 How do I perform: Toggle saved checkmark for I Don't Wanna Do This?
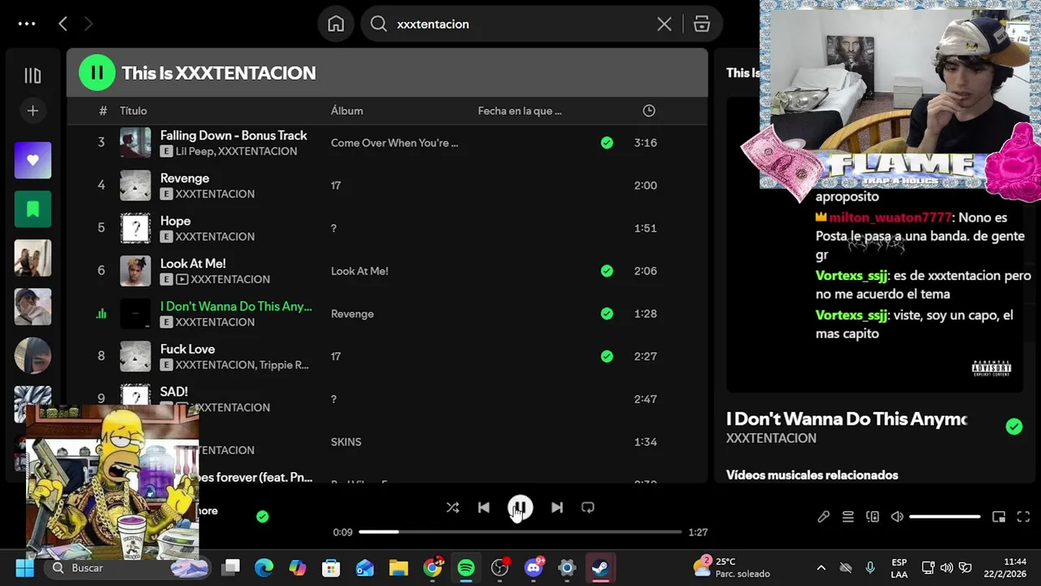tap(607, 313)
